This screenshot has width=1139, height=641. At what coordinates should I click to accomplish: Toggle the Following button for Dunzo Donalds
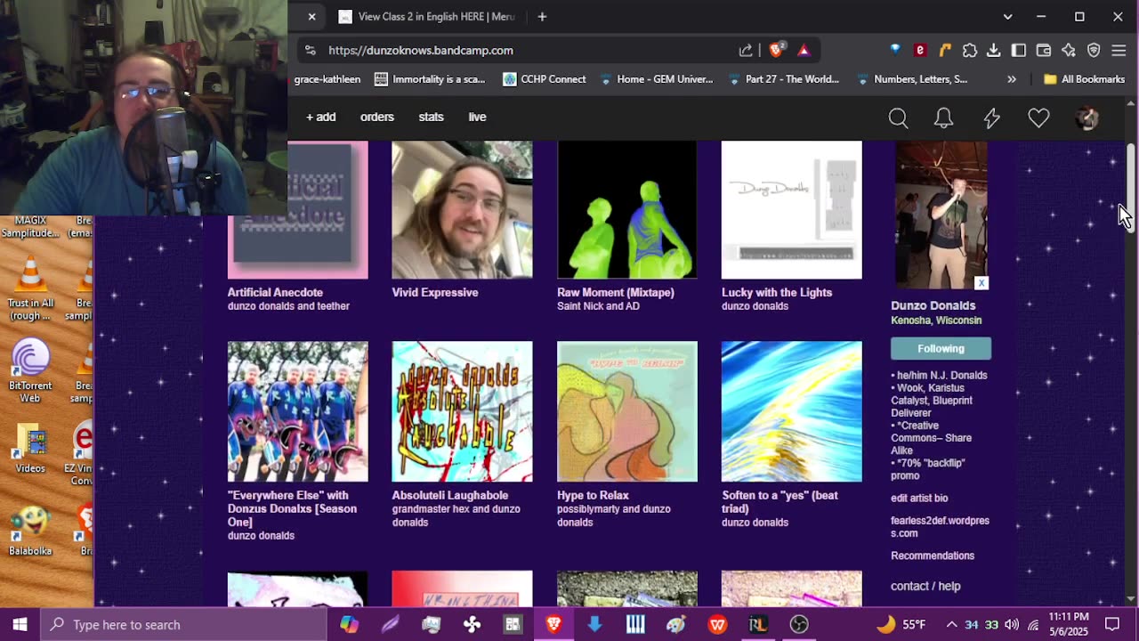(941, 349)
